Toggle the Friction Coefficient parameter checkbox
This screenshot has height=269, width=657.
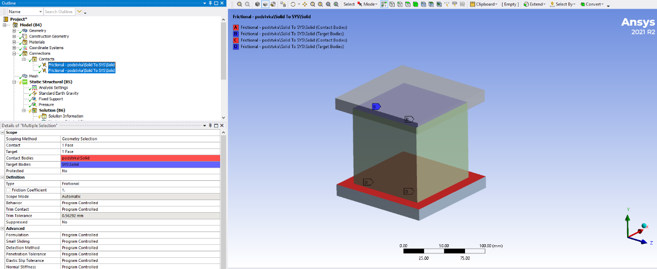[8, 190]
